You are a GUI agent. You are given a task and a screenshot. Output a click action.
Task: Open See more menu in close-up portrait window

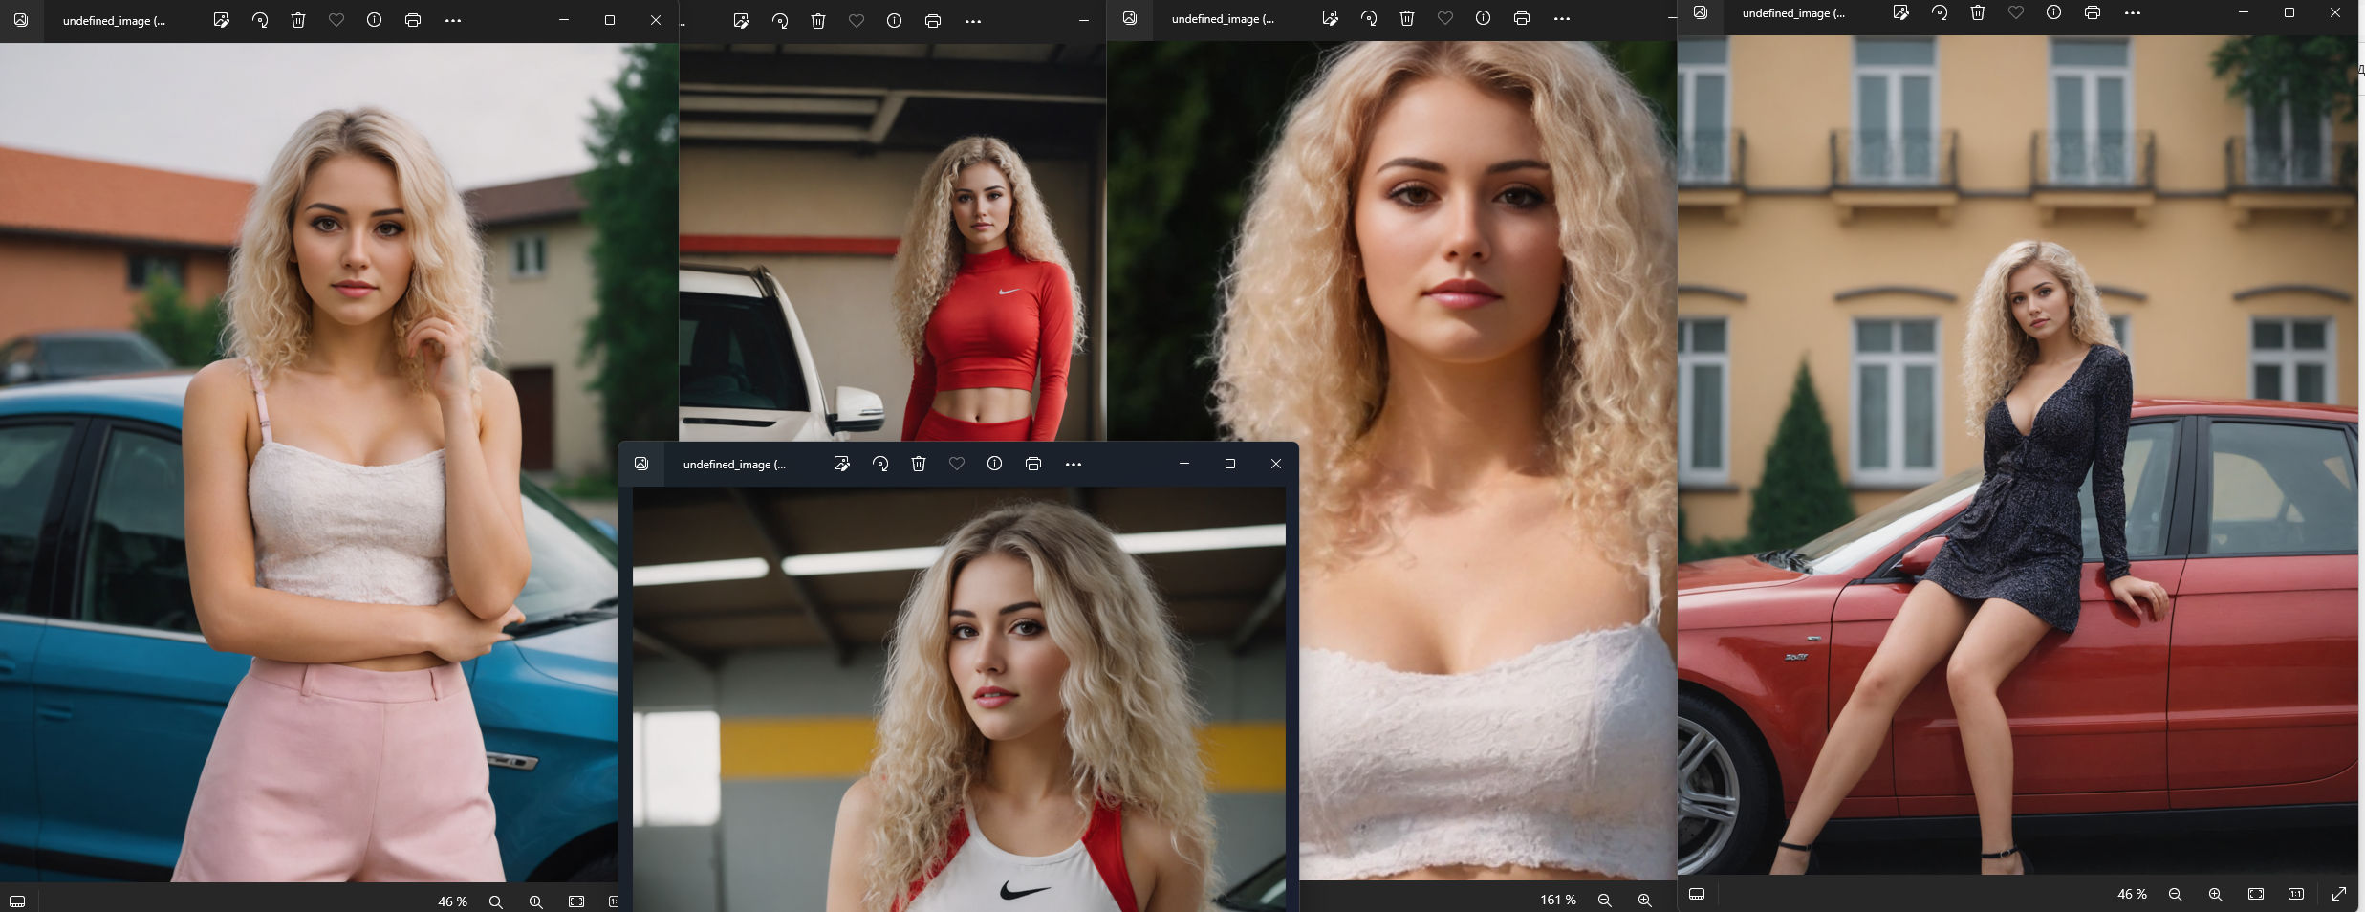[x=1562, y=18]
